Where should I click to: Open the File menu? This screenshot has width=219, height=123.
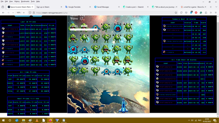(2, 1)
